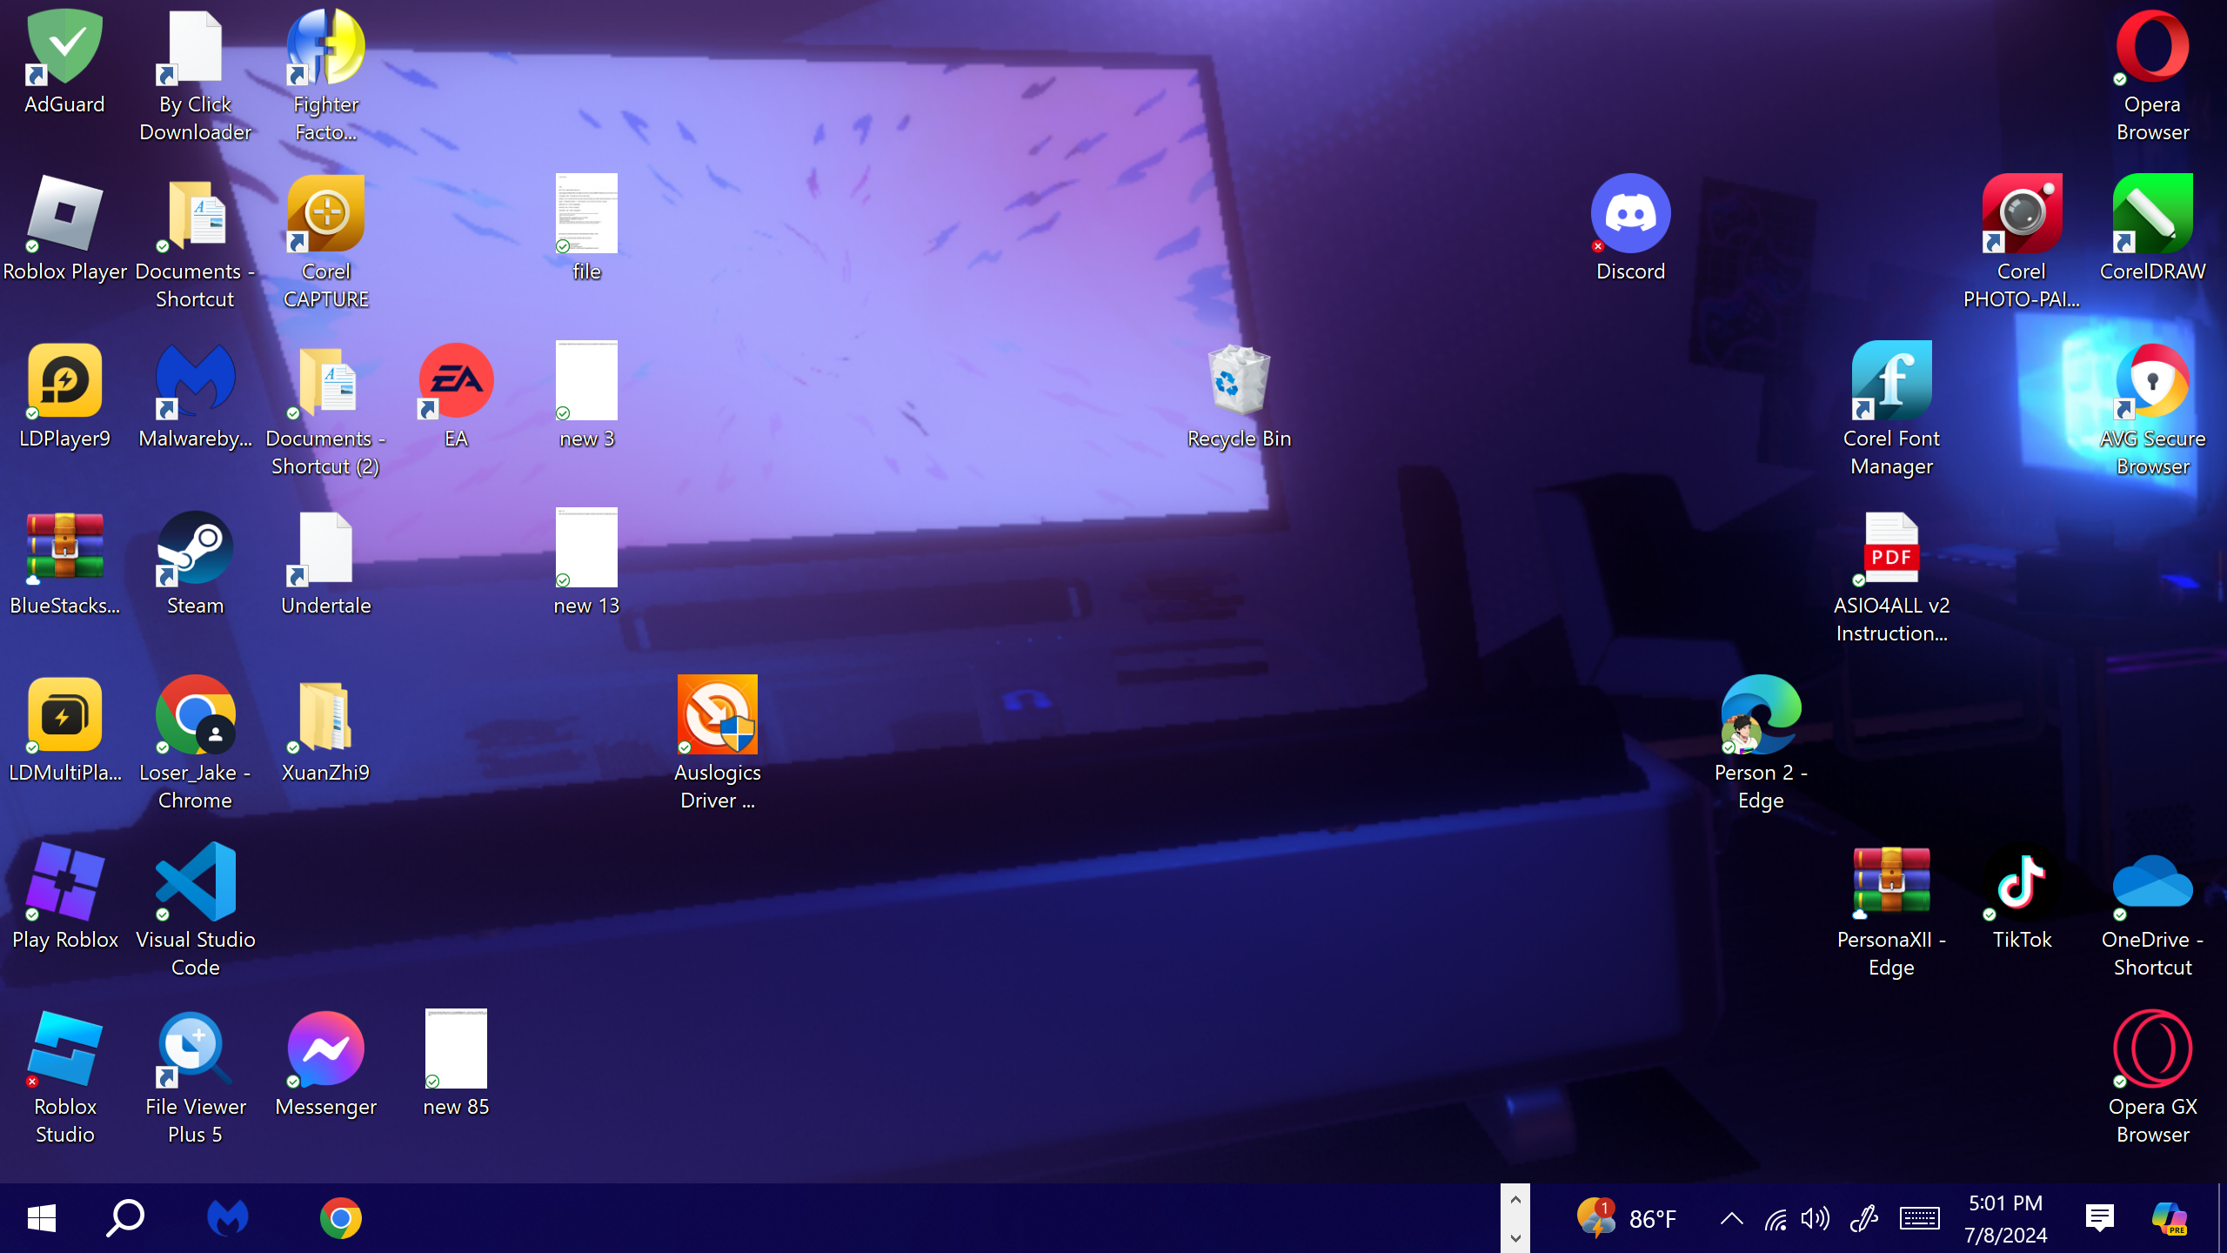Open the speaker volume control in tray
The image size is (2227, 1253).
click(1815, 1218)
